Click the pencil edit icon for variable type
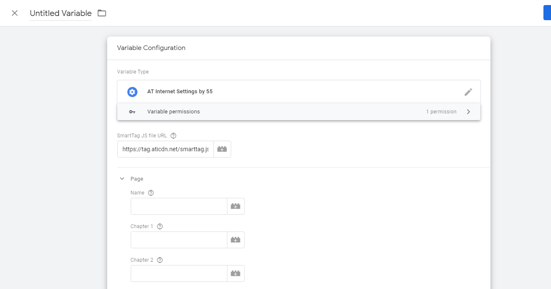 (x=468, y=92)
